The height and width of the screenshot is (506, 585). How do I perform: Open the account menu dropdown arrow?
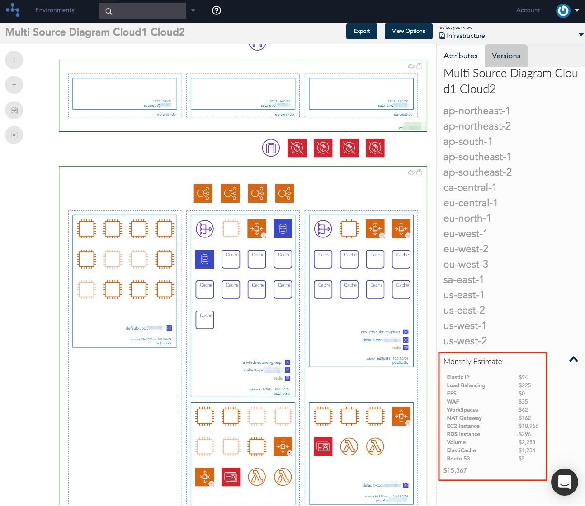tap(577, 11)
